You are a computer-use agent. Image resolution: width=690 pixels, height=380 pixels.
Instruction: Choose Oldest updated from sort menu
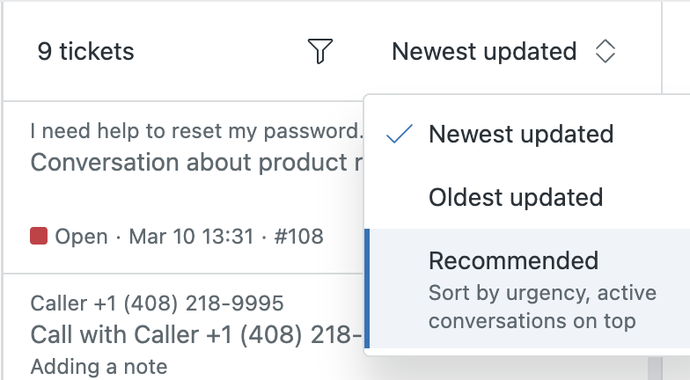516,197
